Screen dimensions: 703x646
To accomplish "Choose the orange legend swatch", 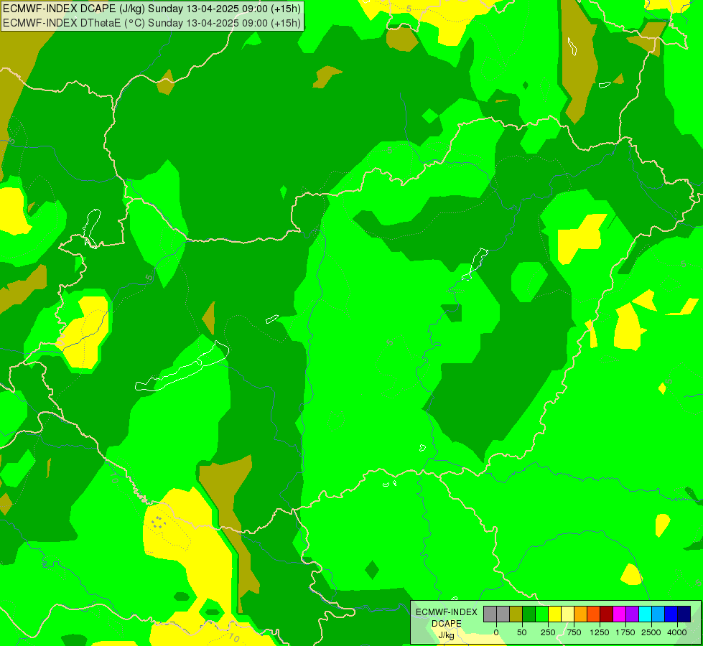I will pos(581,614).
